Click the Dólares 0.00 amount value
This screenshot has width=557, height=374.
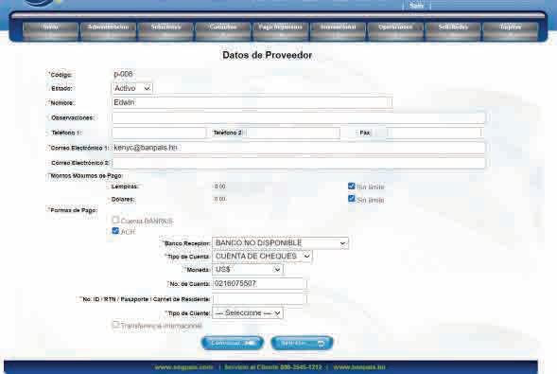[219, 199]
